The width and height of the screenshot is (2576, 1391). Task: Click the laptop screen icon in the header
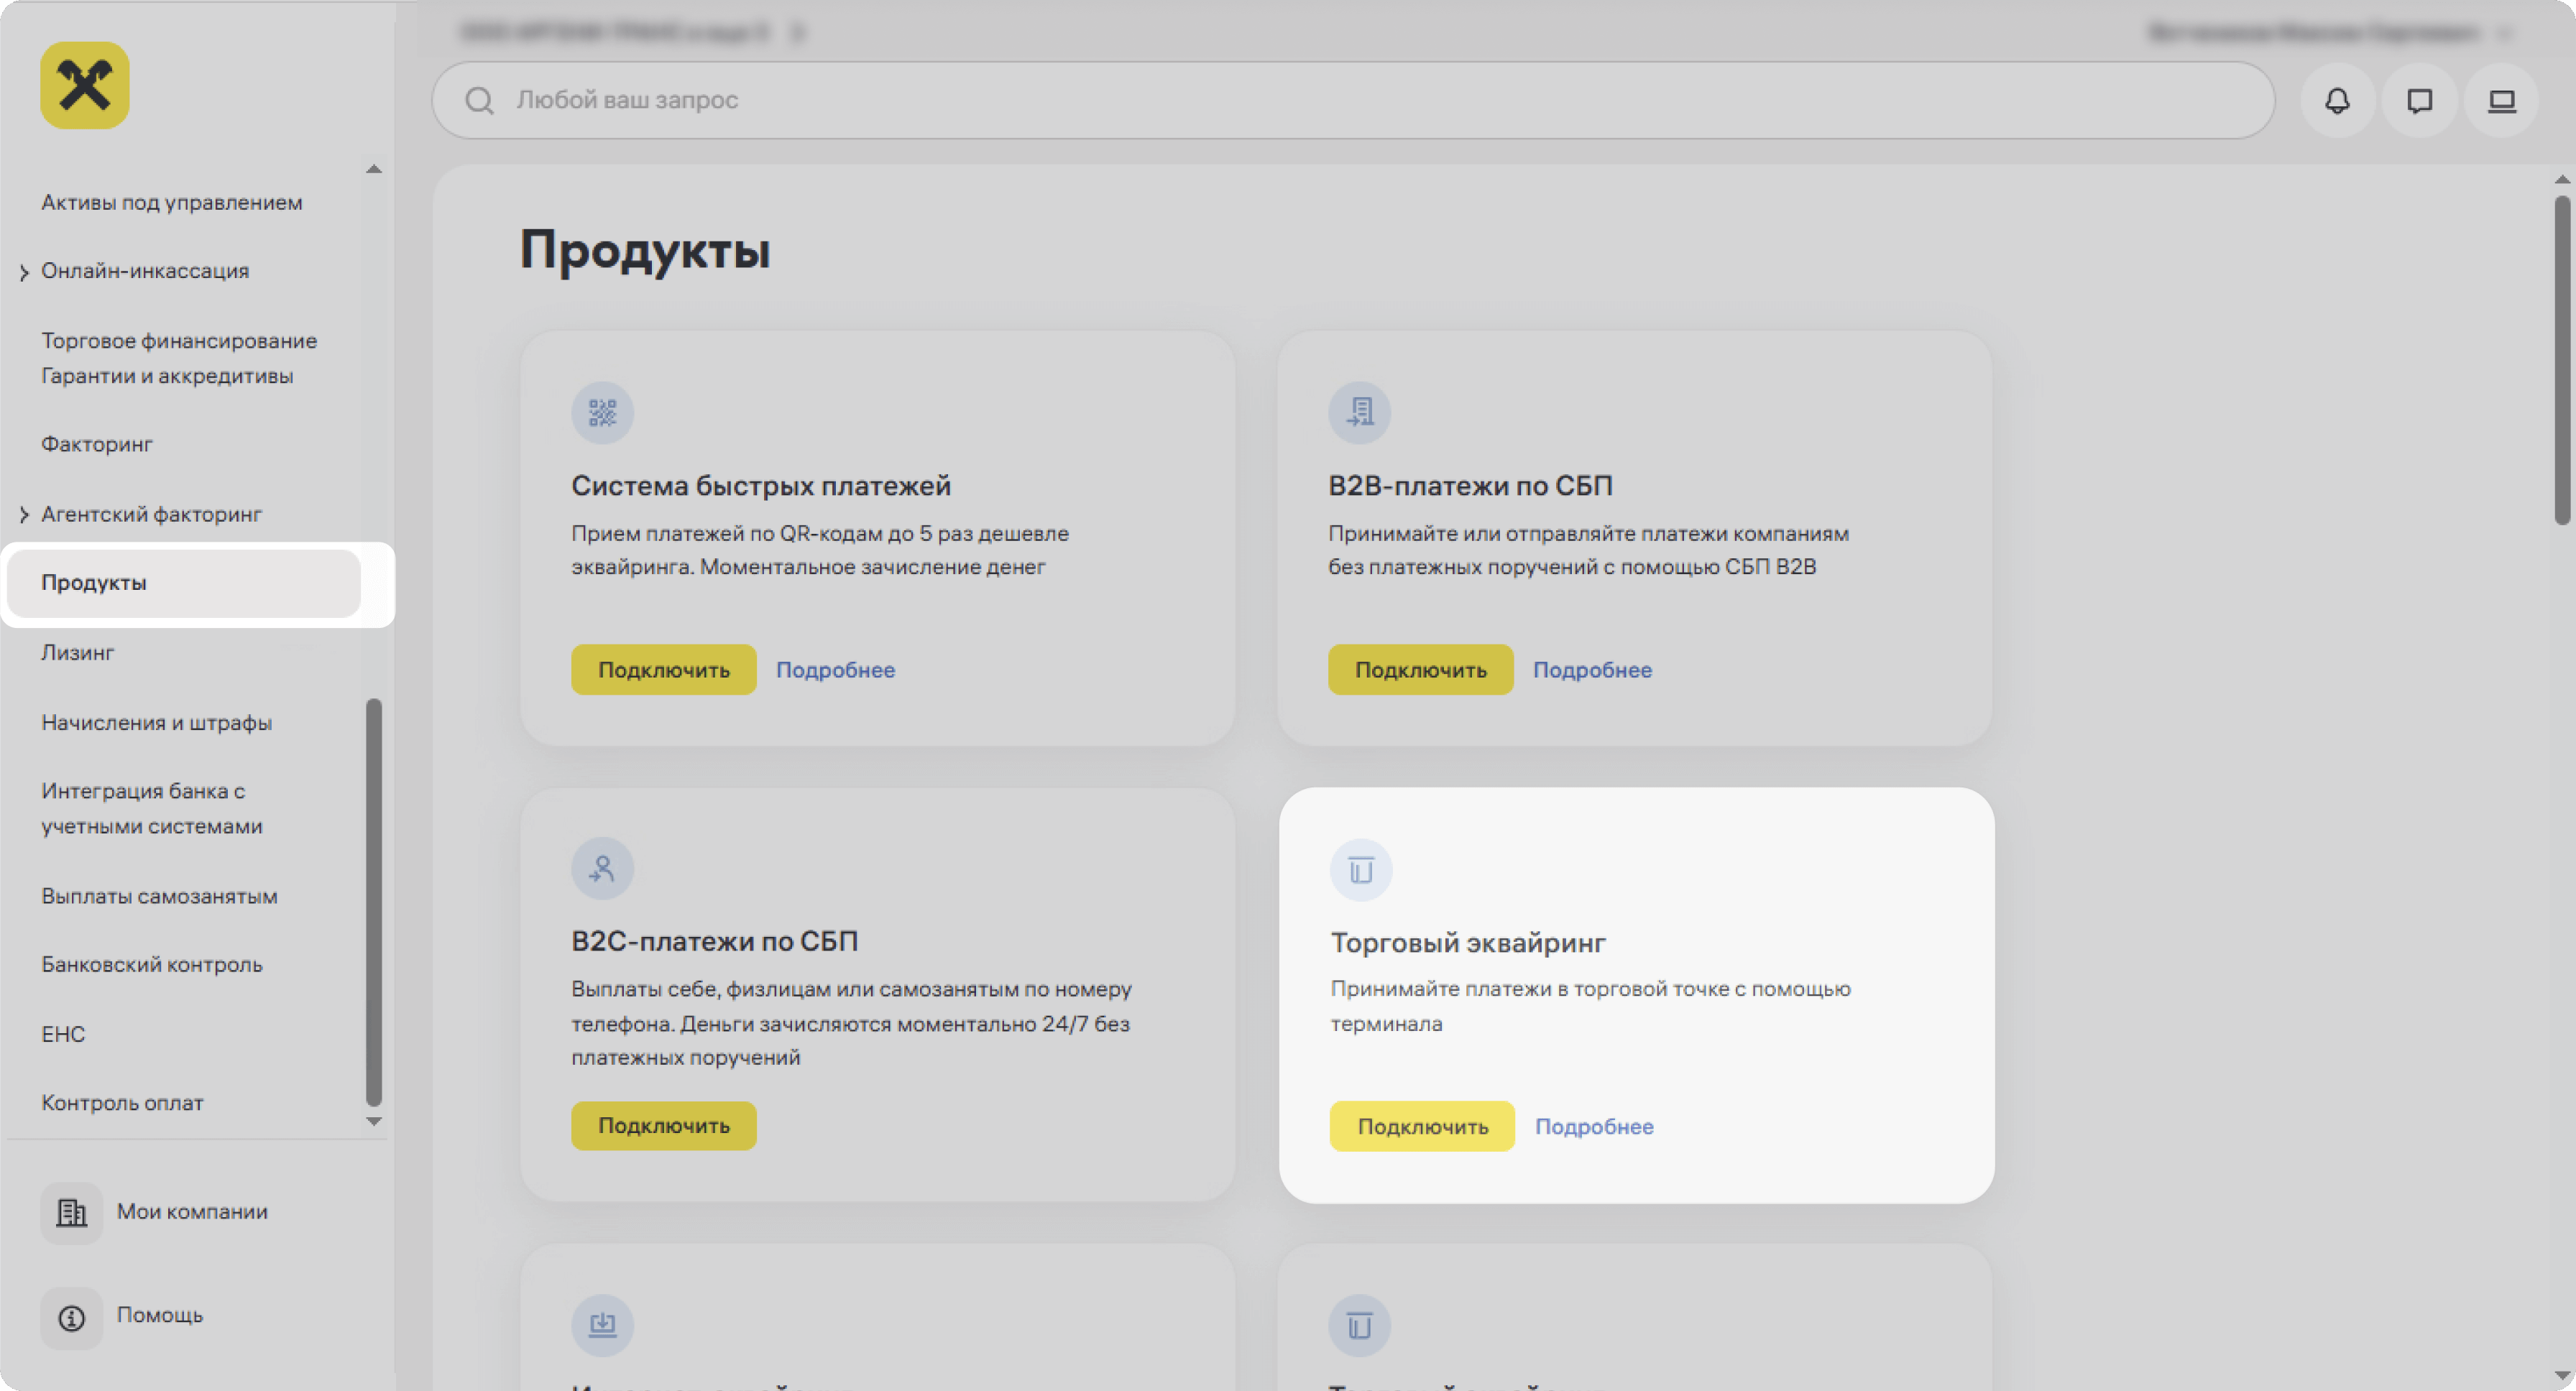coord(2501,100)
